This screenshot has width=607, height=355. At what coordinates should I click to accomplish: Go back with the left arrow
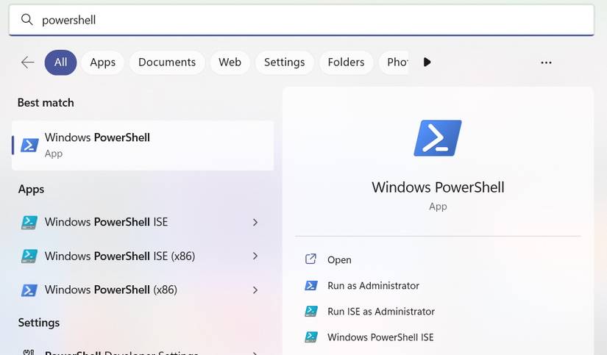[x=27, y=62]
